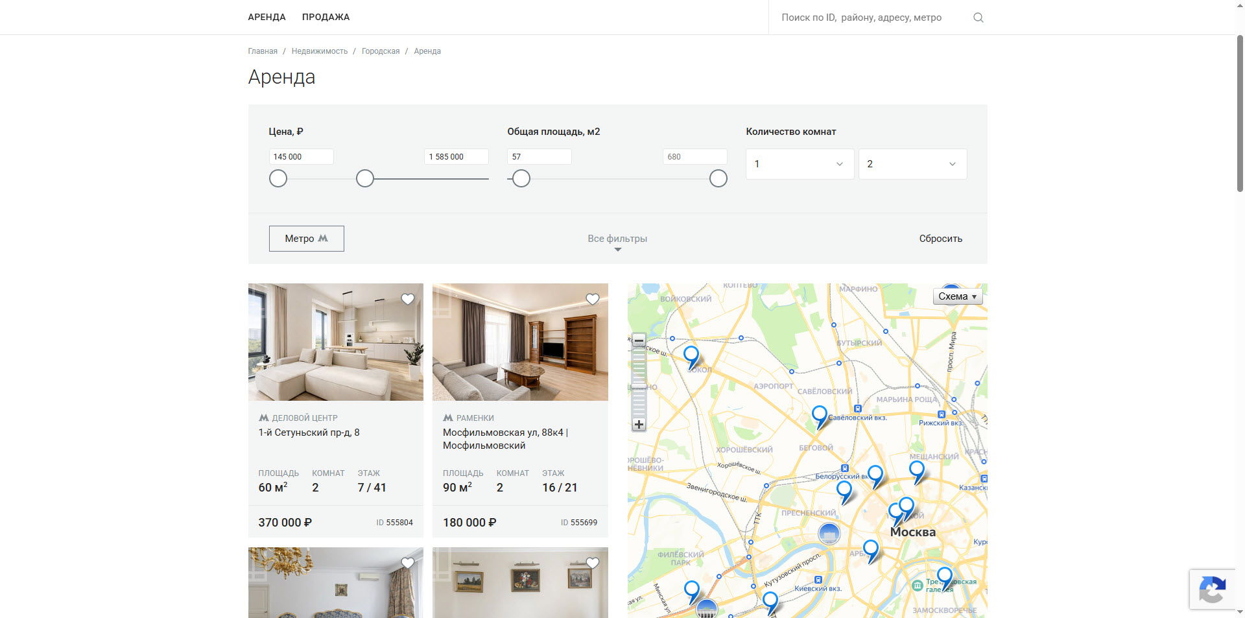Zoom in the map with plus button

tap(639, 425)
